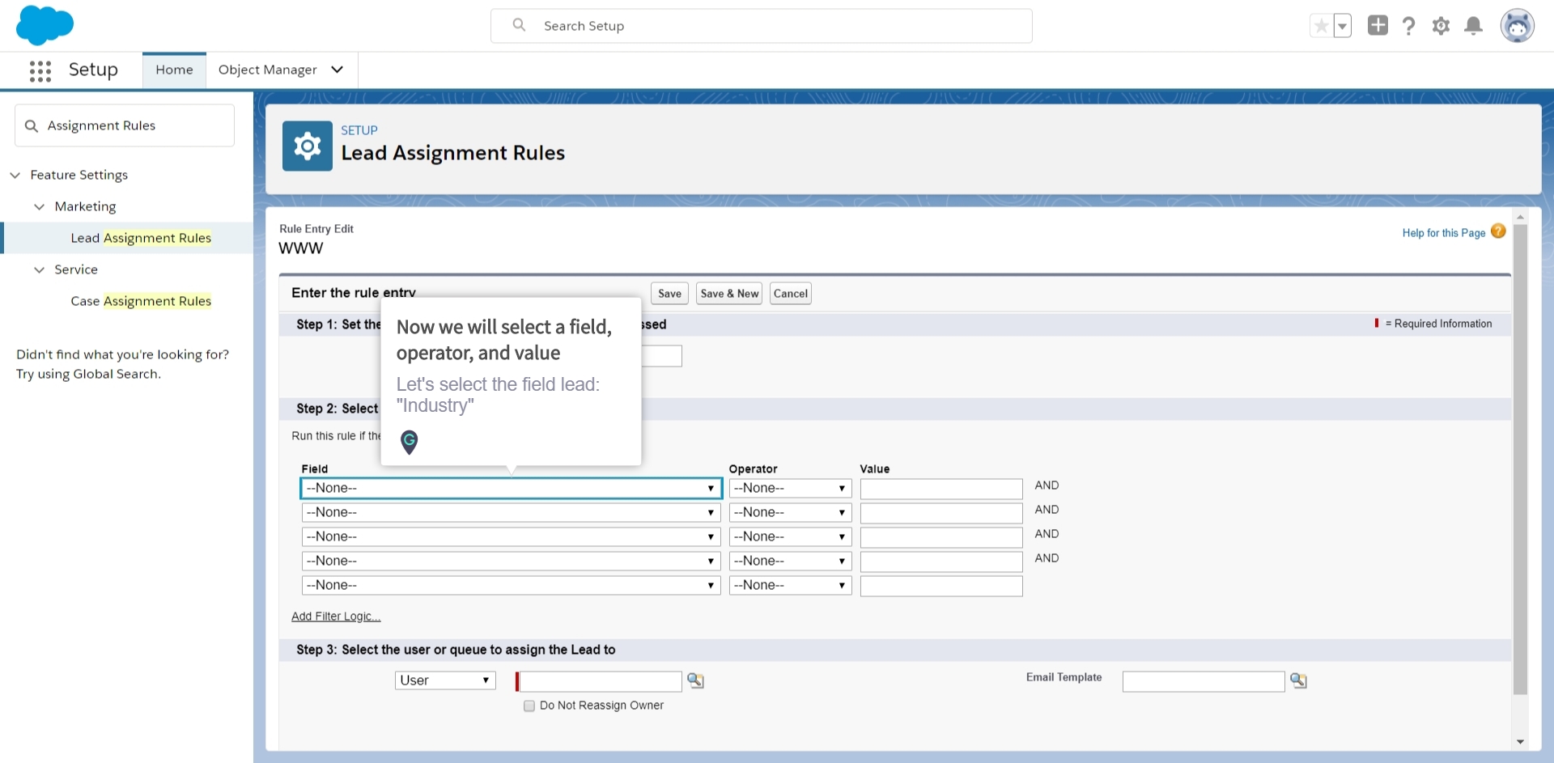Open the Object Manager tab dropdown chevron
The image size is (1554, 763).
(338, 70)
